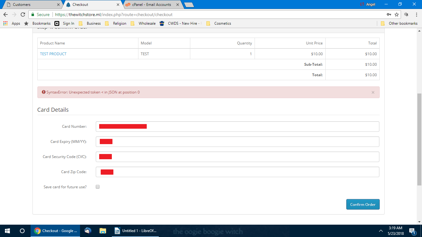Image resolution: width=422 pixels, height=237 pixels.
Task: Bookmark this page with the star icon
Action: pos(397,15)
